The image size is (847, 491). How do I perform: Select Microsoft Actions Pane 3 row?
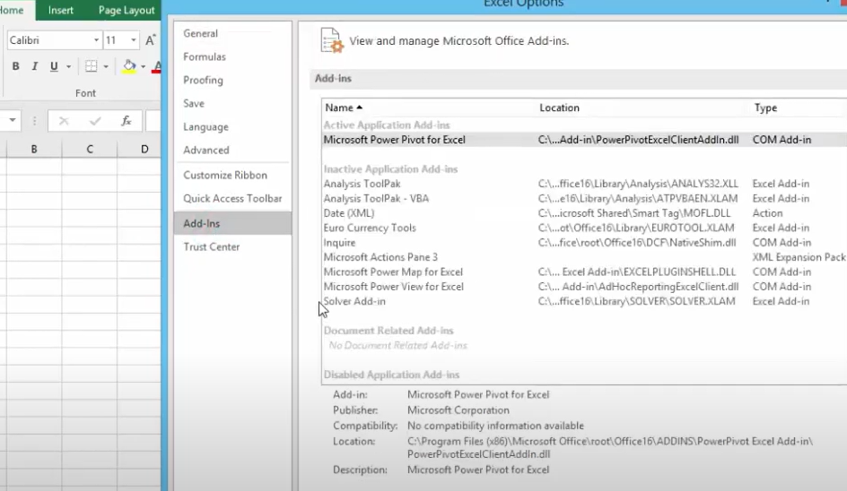(x=584, y=257)
